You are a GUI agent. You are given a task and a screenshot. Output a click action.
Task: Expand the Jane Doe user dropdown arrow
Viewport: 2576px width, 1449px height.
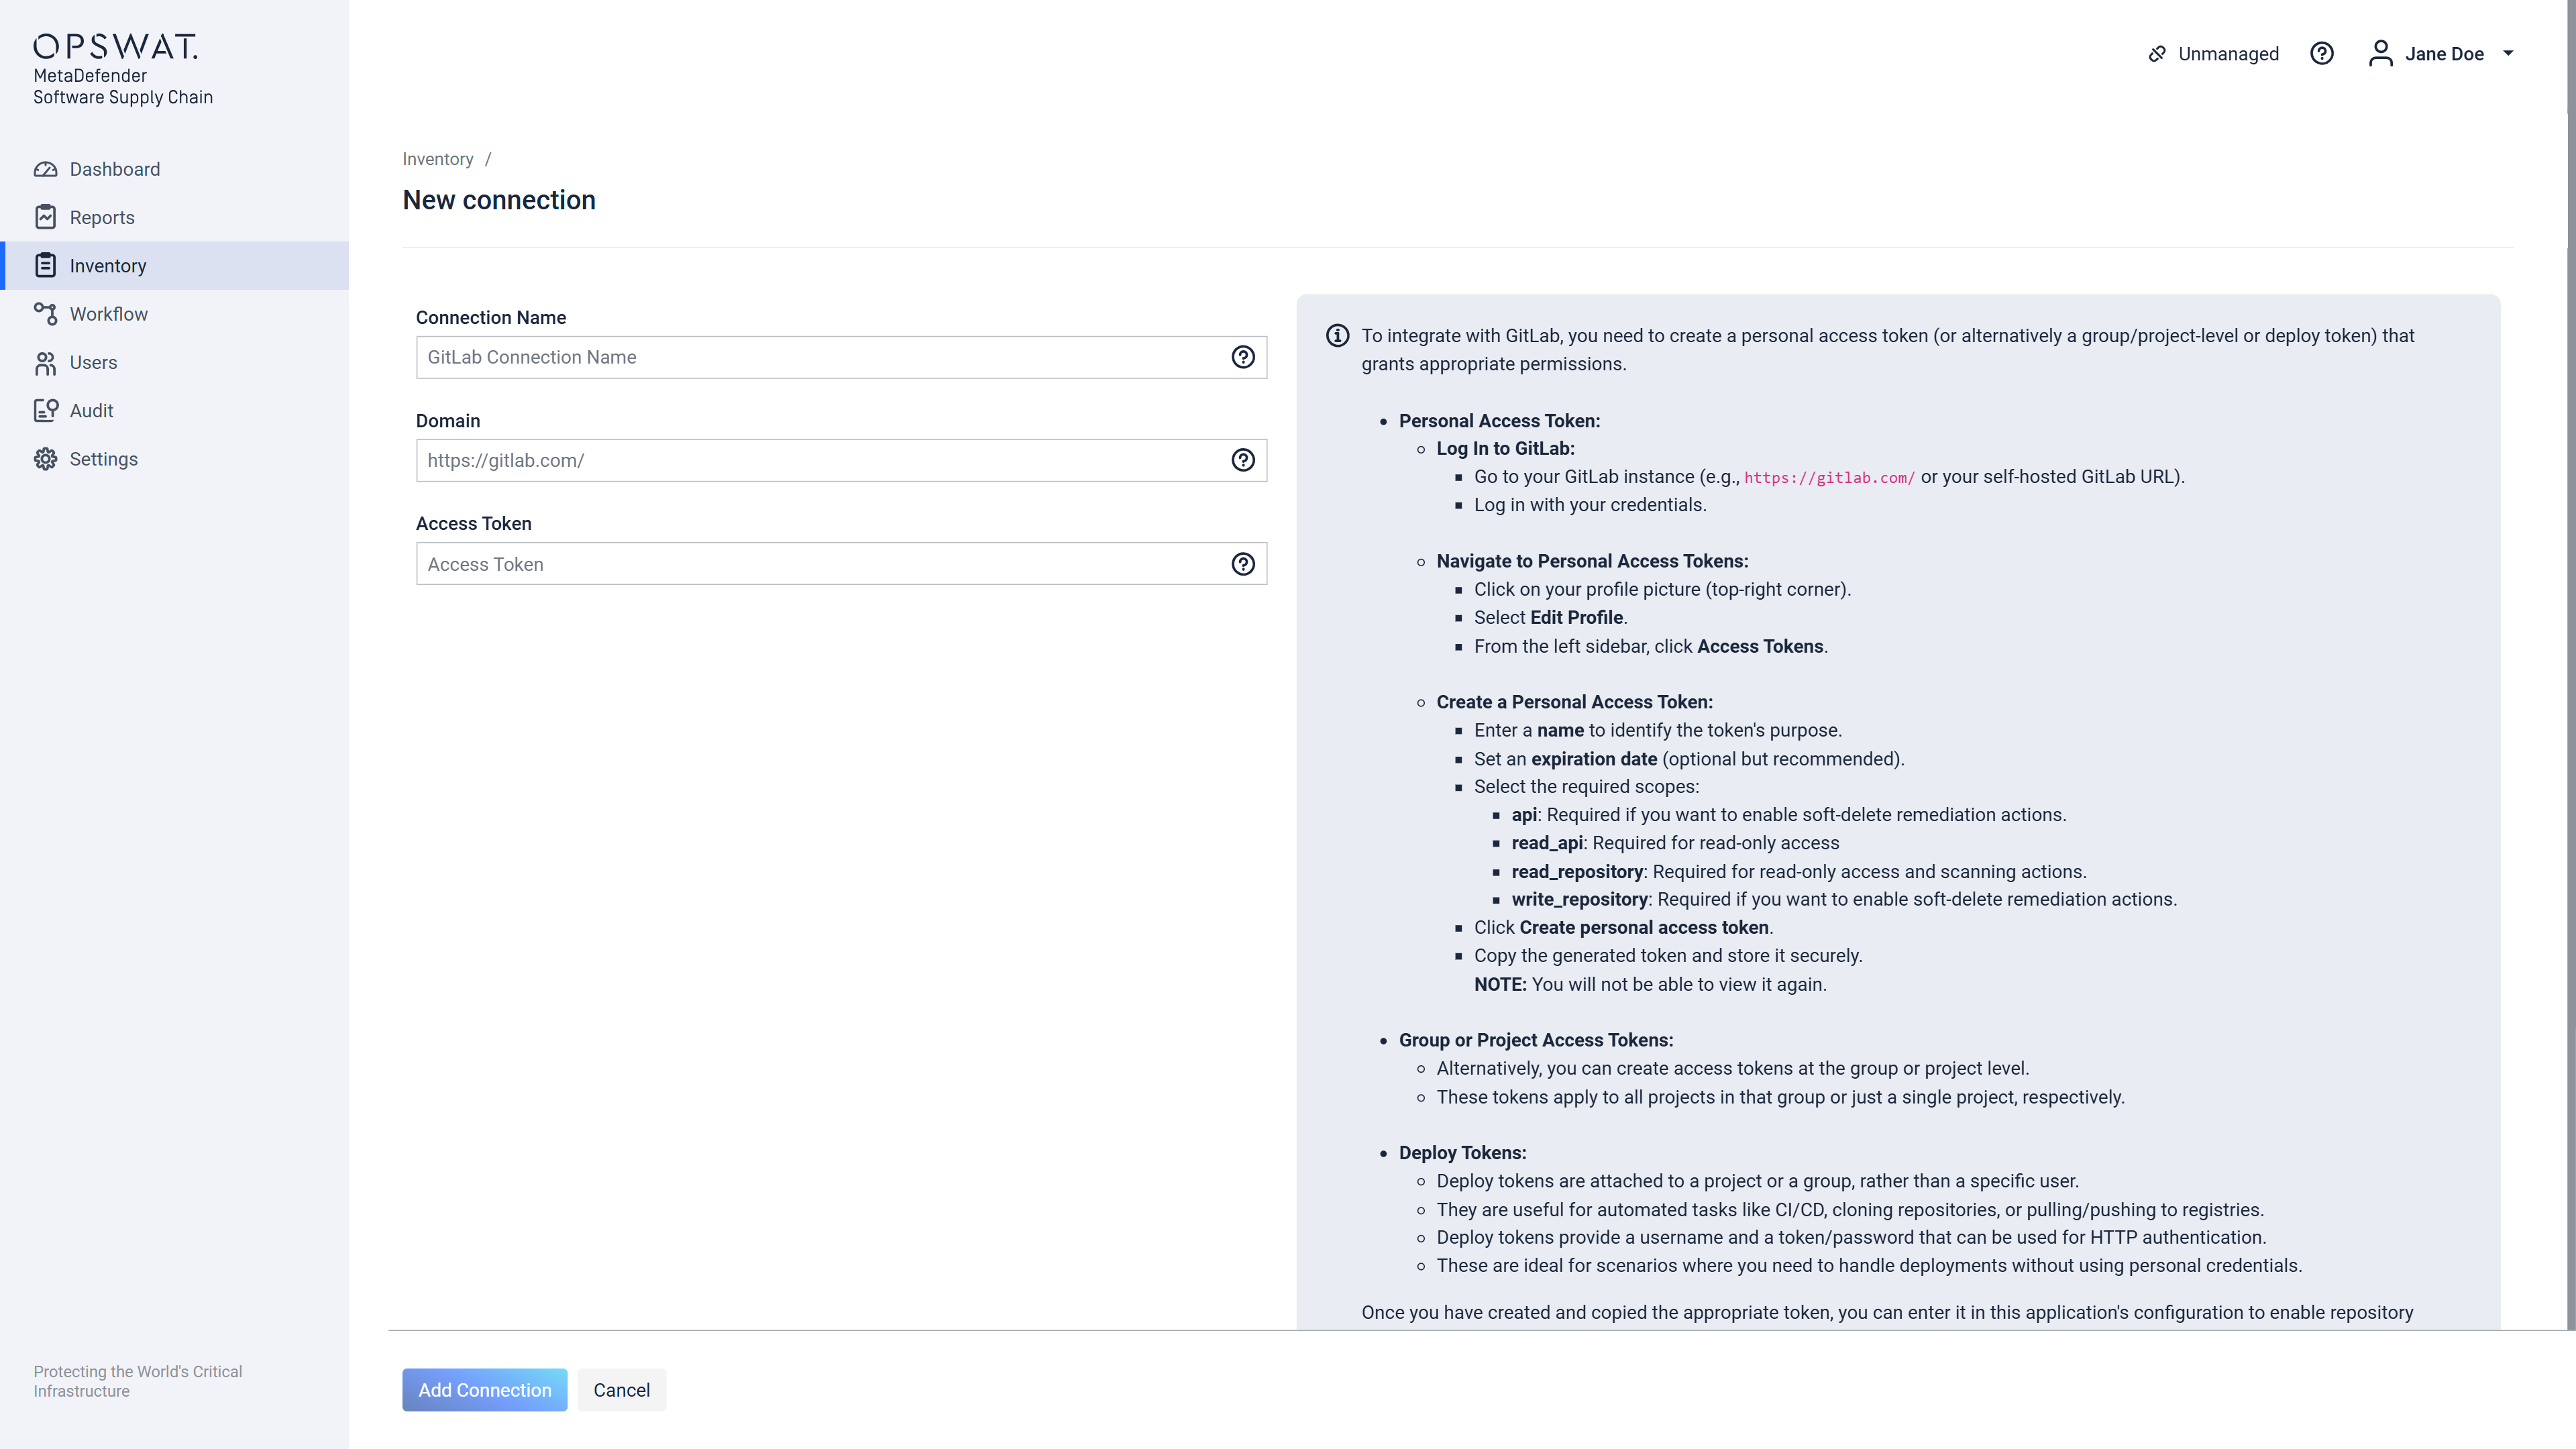click(x=2507, y=54)
